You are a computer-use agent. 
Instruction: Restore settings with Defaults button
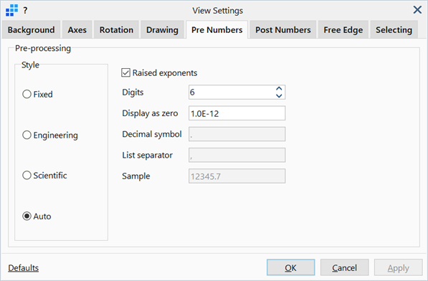(24, 268)
